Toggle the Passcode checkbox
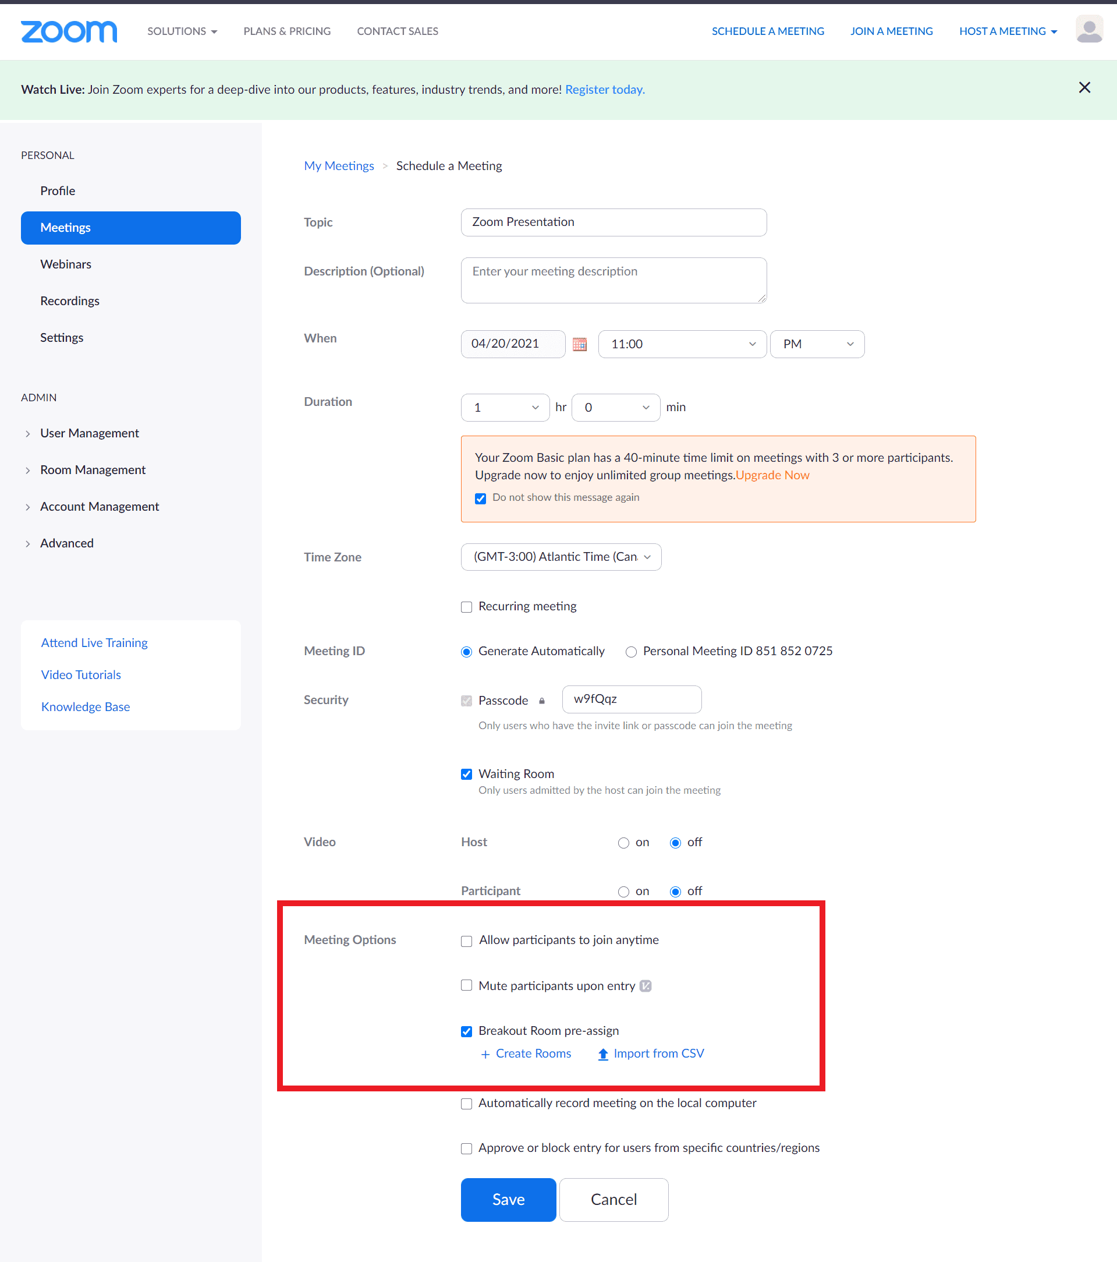Screen dimensions: 1117x1262 coord(467,701)
